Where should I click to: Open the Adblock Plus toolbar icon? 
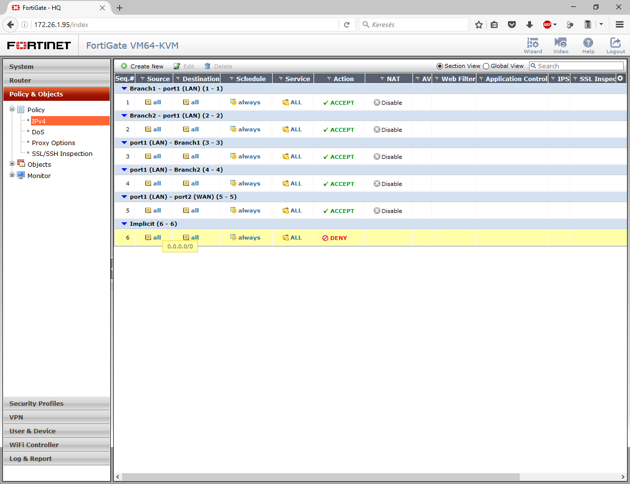coord(547,25)
